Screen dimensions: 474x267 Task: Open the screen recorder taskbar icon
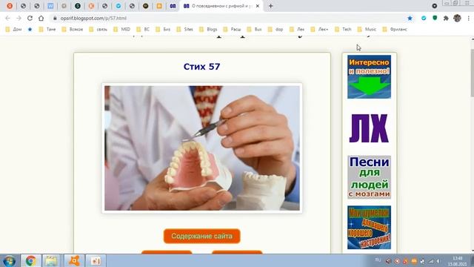(96, 260)
